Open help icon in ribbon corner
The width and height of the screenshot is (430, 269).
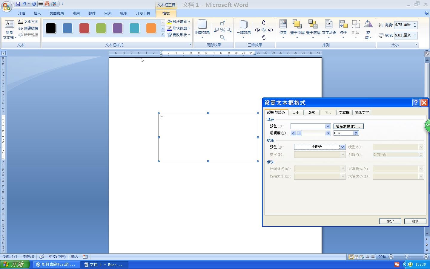click(x=427, y=13)
